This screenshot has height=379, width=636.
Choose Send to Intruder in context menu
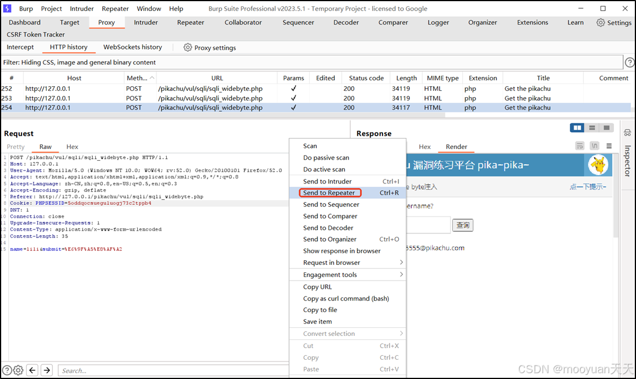348,181
